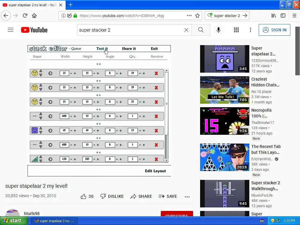300x225 pixels.
Task: Submit YouTube search with magnifier button
Action: [201, 30]
